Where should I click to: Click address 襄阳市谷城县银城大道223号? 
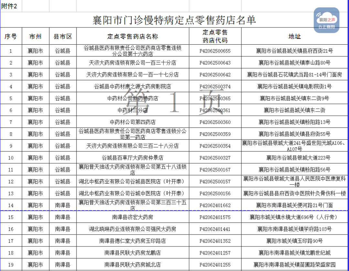coord(298,158)
